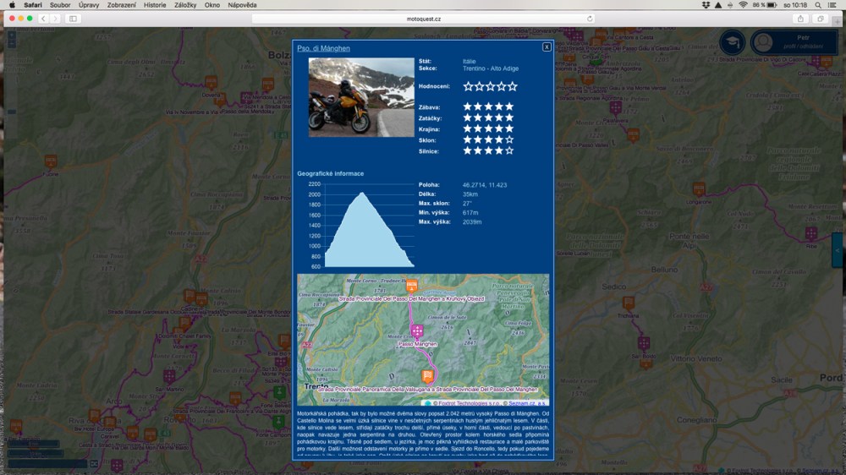Click the motorcycle photo thumbnail
The image size is (846, 475).
(x=361, y=97)
